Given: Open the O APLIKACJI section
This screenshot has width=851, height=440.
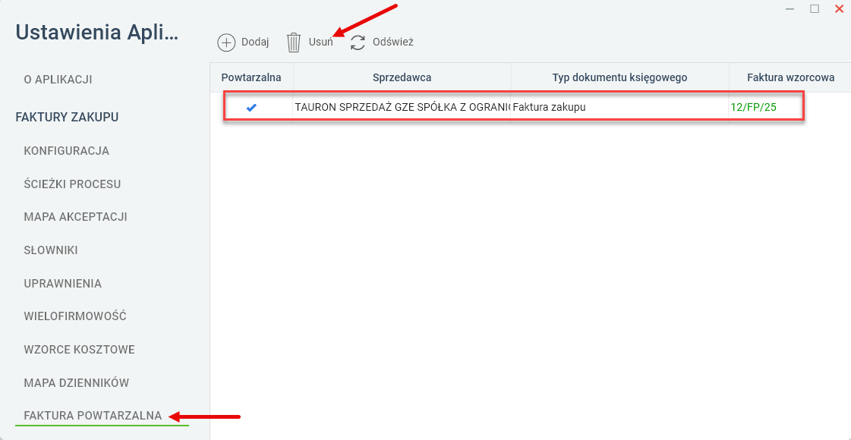Looking at the screenshot, I should pos(58,80).
